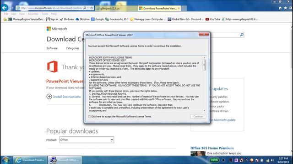This screenshot has width=293, height=164.
Task: Open the www.gillespie.k12.il bookmark
Action: click(x=240, y=19)
